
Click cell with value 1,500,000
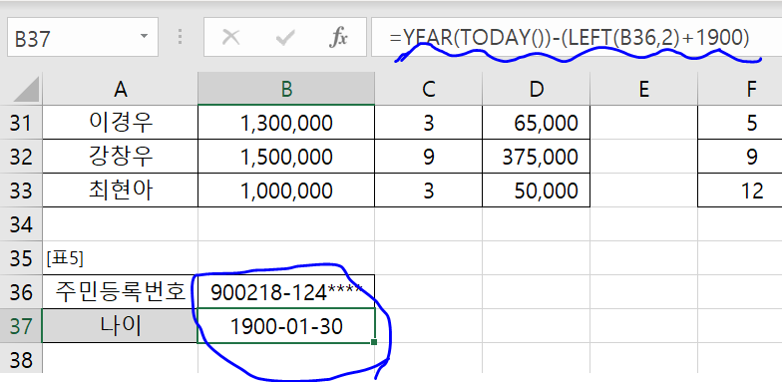[x=286, y=156]
